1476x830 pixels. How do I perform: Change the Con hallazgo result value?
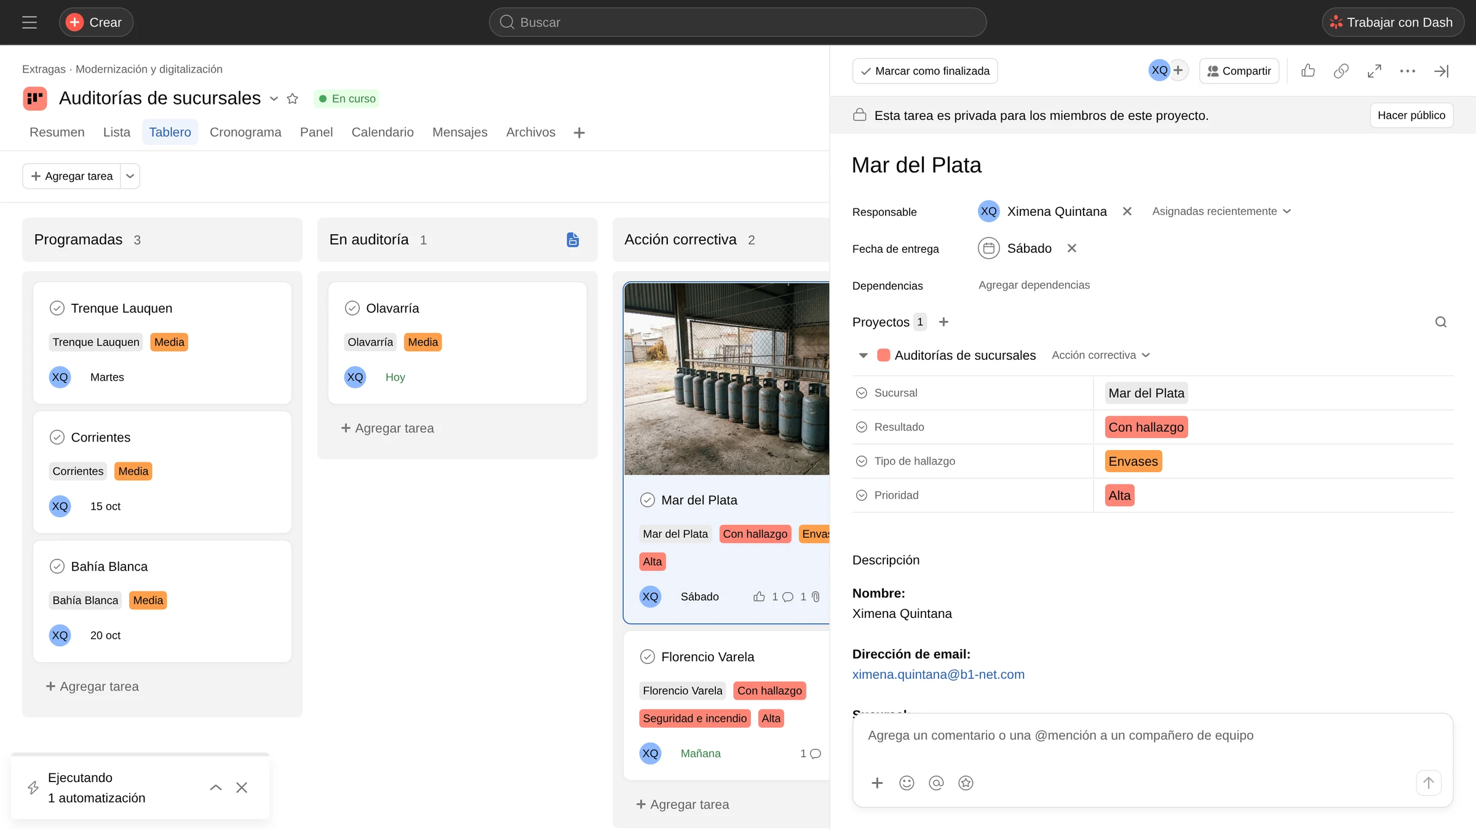click(1146, 427)
